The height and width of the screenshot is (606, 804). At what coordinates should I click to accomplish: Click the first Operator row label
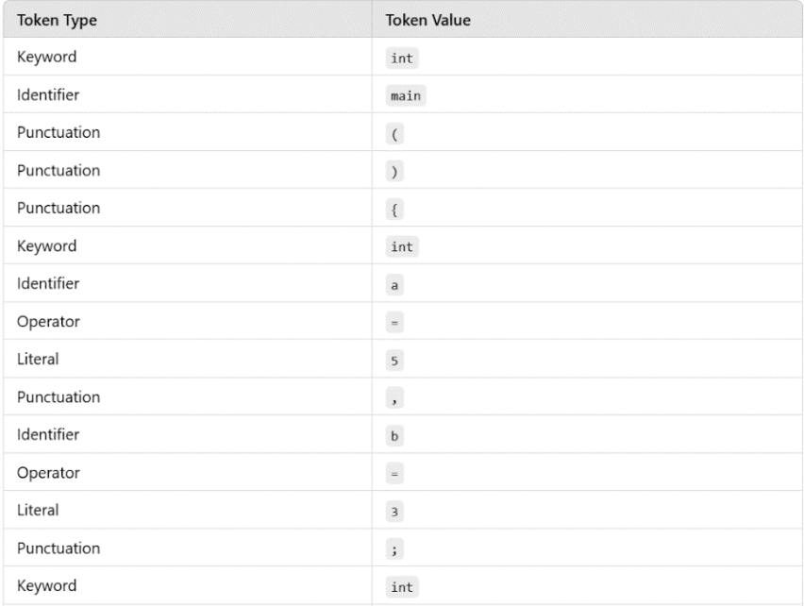point(48,322)
